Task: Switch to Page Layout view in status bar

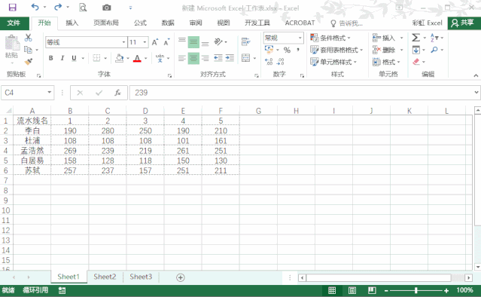Action: click(x=352, y=290)
